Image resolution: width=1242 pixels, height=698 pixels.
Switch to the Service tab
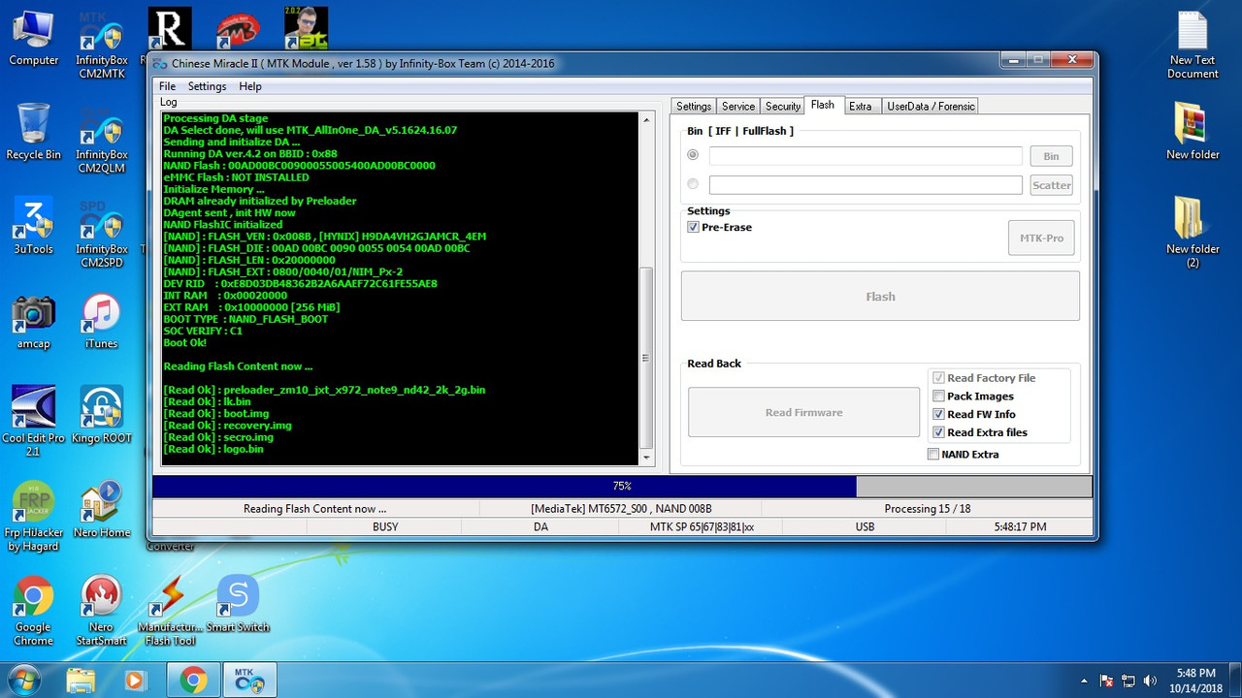tap(738, 107)
